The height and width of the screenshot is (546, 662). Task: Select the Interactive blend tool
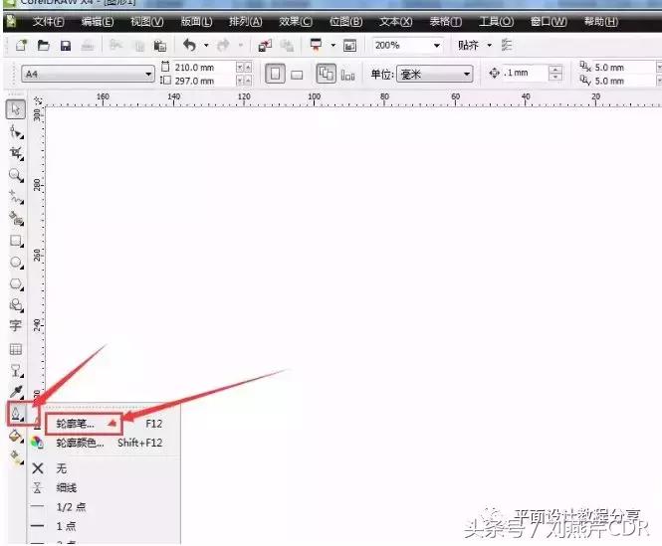[x=16, y=371]
